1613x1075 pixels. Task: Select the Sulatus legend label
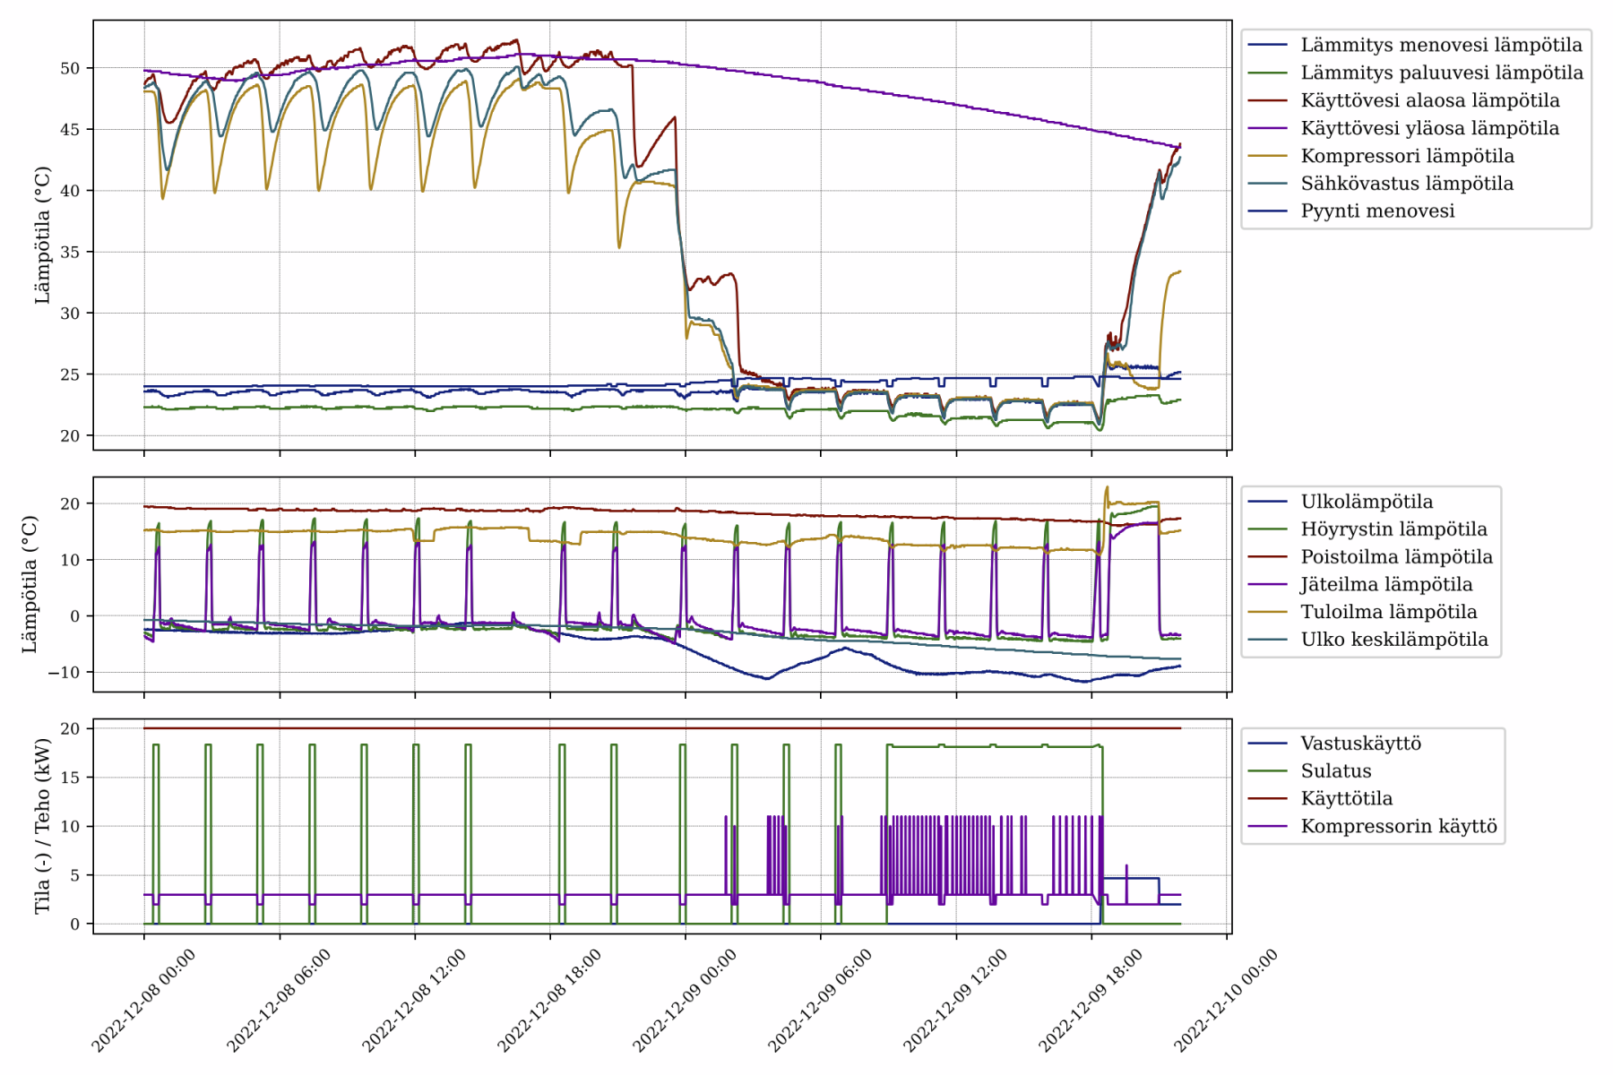click(1335, 771)
